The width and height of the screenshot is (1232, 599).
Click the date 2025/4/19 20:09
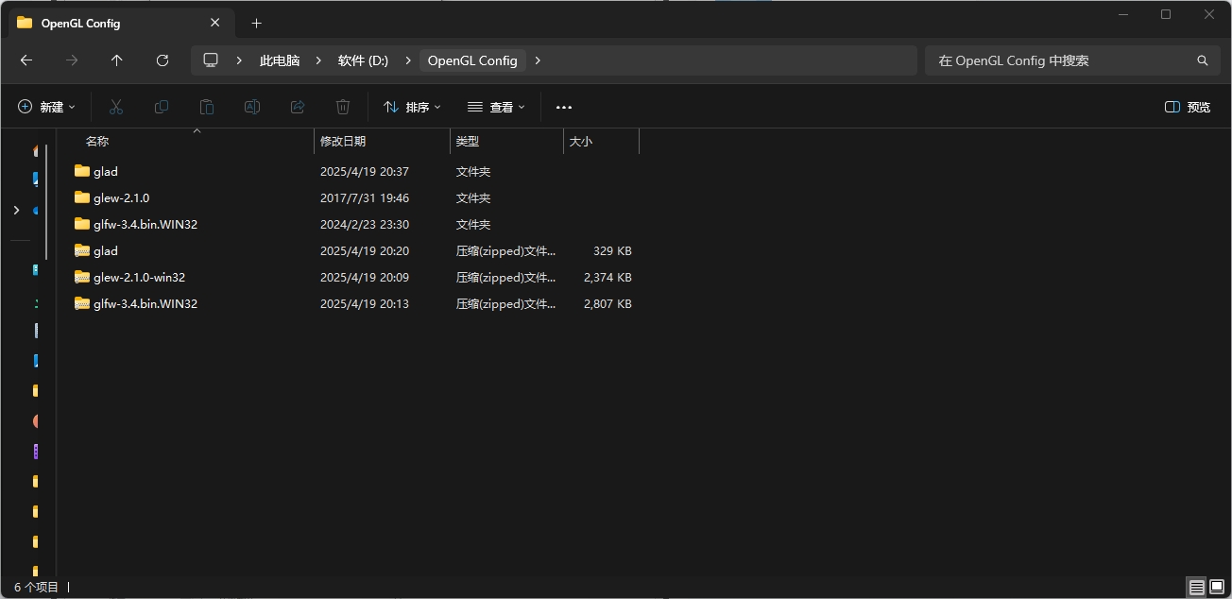tap(365, 277)
